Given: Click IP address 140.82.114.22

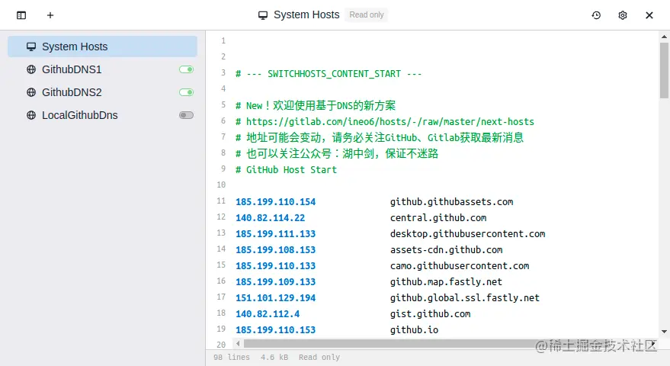Looking at the screenshot, I should click(270, 218).
